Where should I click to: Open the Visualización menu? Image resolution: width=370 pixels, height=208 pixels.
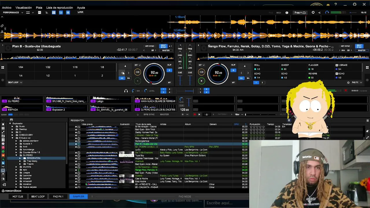(x=24, y=8)
